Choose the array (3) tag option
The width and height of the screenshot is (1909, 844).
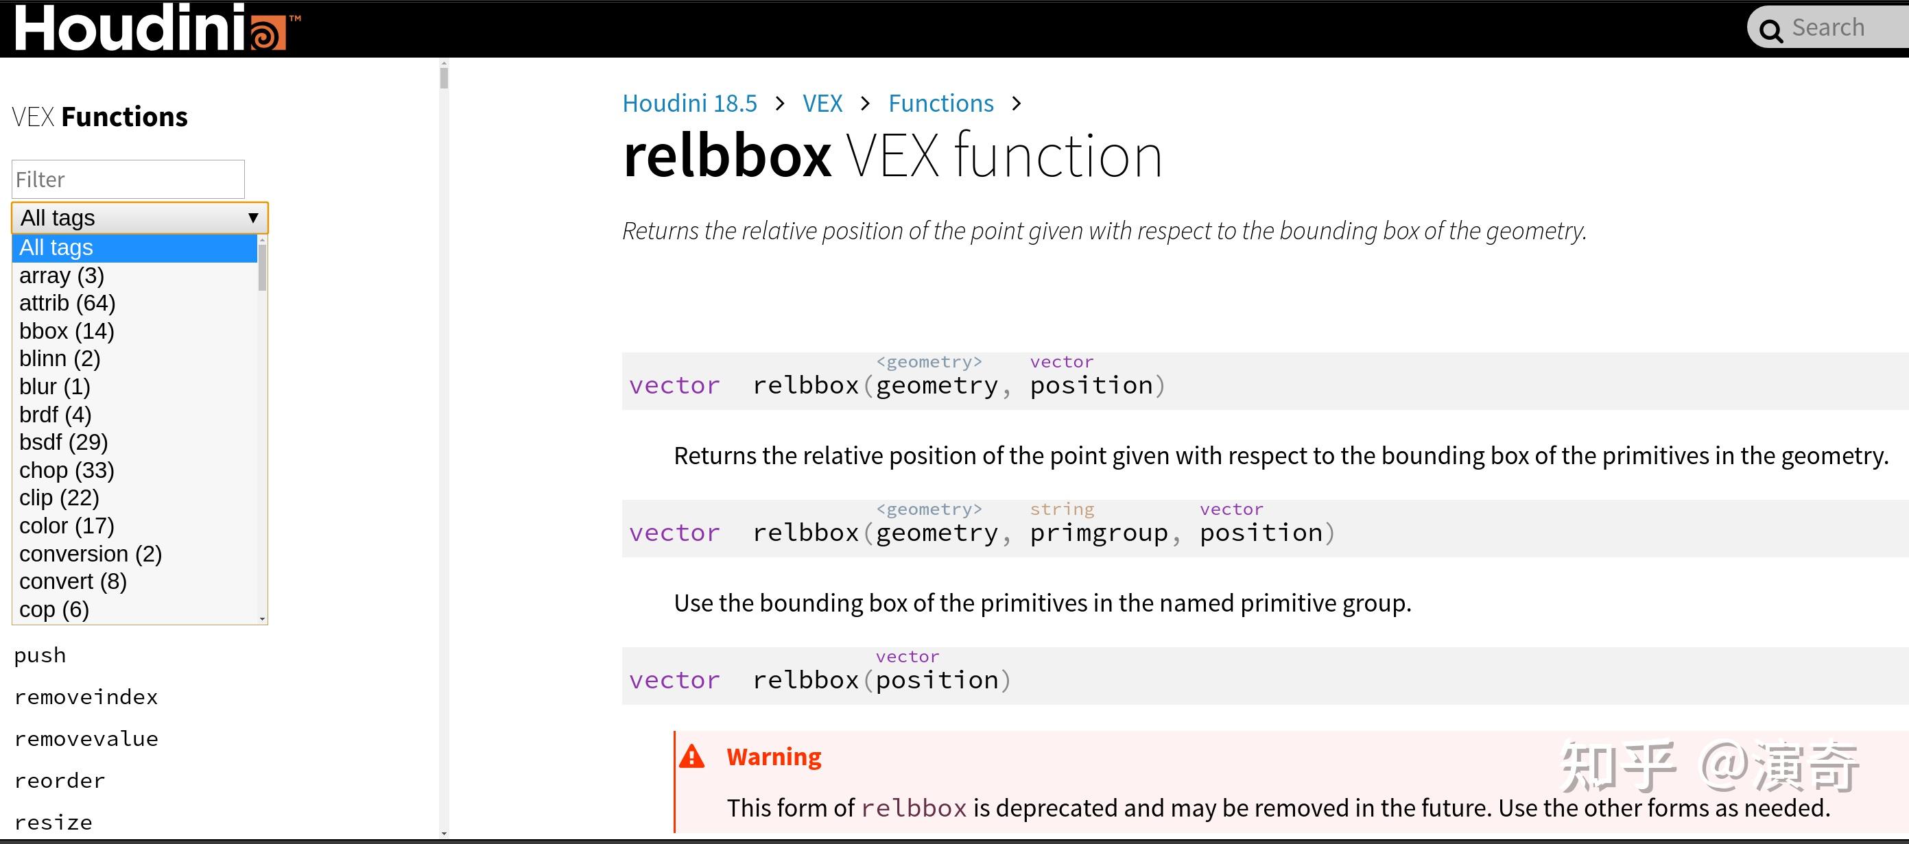62,276
